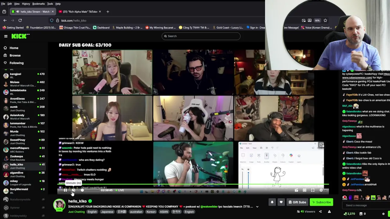
Task: Unmute the stream player audio
Action: (x=73, y=190)
